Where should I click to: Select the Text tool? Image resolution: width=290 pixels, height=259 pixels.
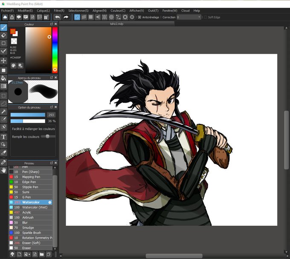(x=3, y=137)
